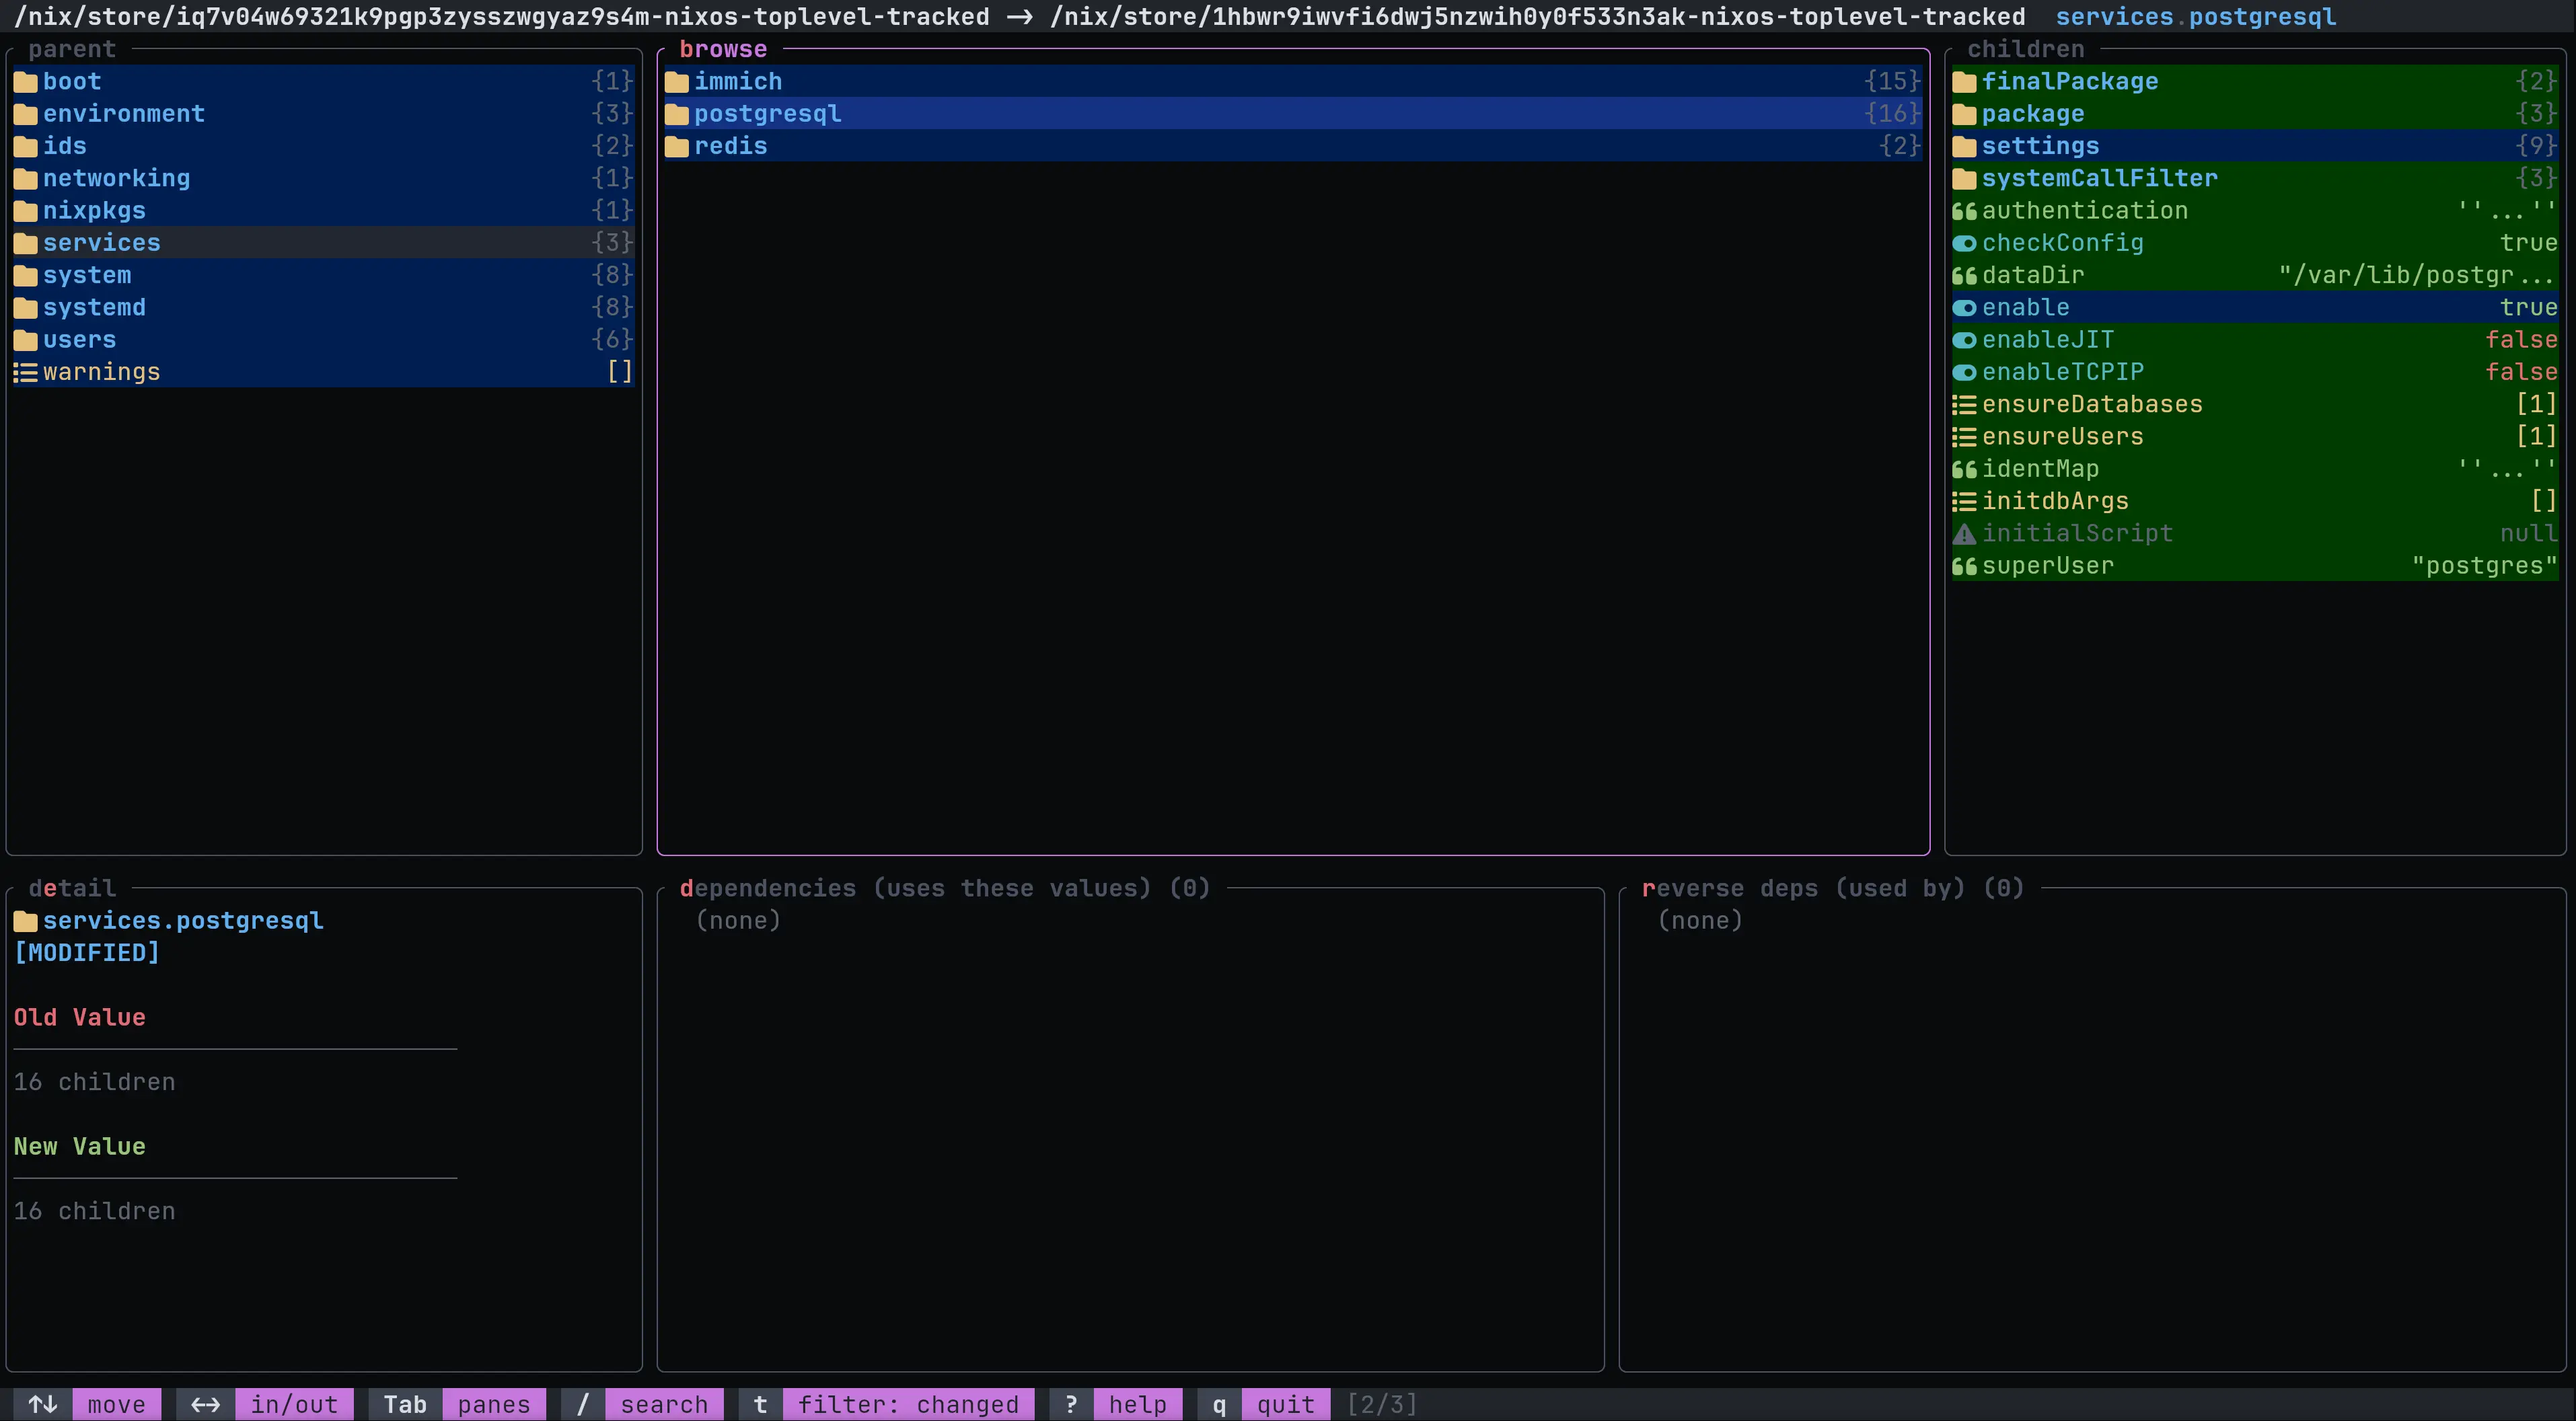Click the filter: changed button

(907, 1404)
